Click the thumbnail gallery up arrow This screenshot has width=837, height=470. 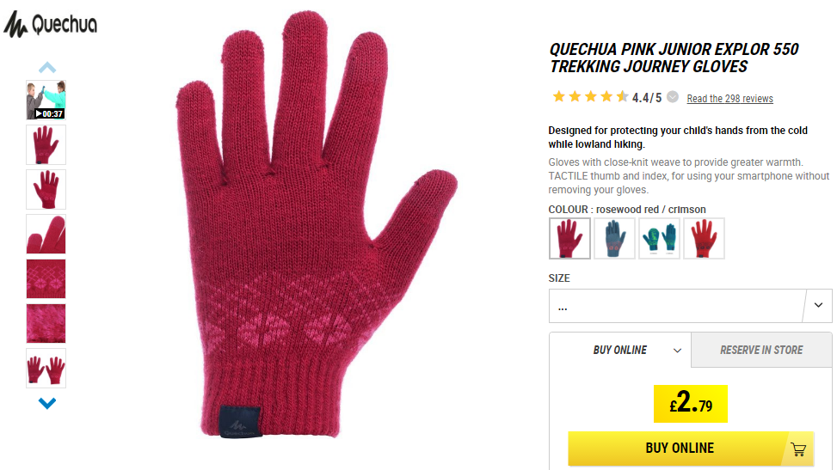point(47,67)
